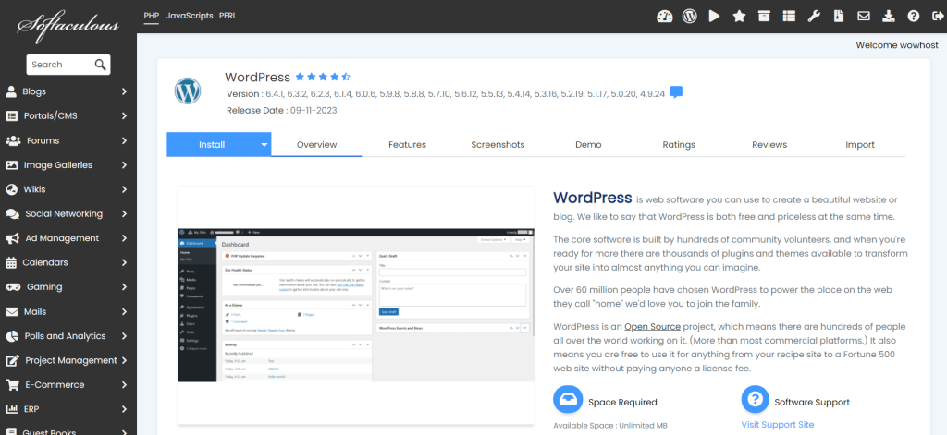
Task: Switch to the Features tab
Action: pos(407,145)
